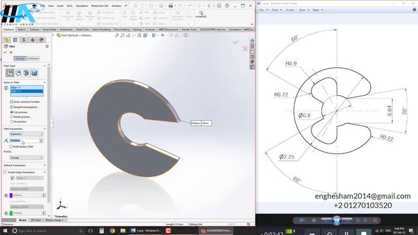This screenshot has width=418, height=235.
Task: Toggle Show selection toolbar checkbox
Action: pos(12,102)
